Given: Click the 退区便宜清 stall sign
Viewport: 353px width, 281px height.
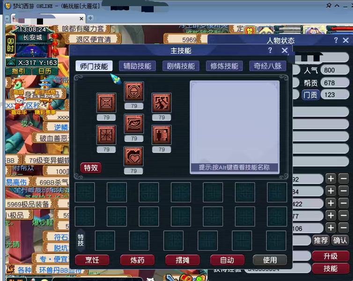Looking at the screenshot, I should click(x=93, y=39).
